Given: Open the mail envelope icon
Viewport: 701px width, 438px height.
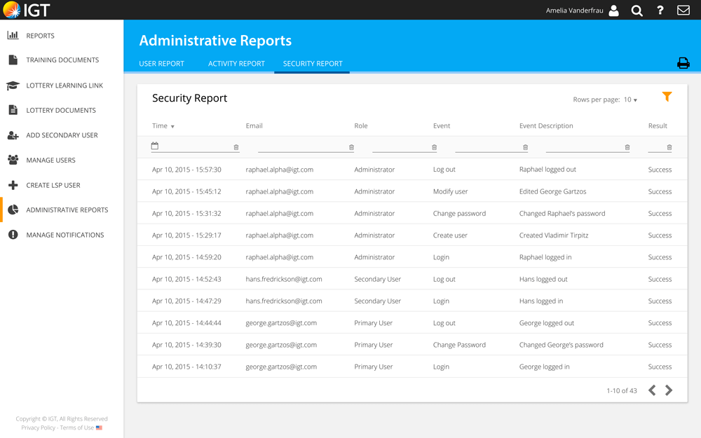Looking at the screenshot, I should pos(683,11).
